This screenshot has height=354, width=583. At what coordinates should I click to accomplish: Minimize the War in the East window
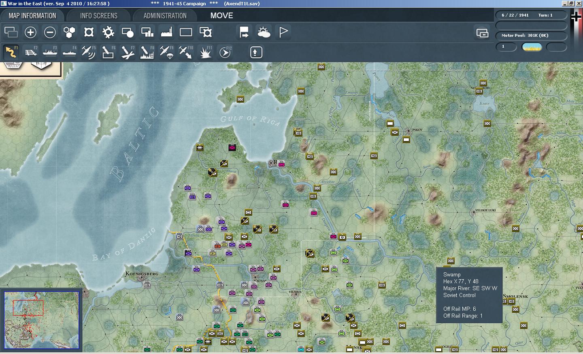565,3
